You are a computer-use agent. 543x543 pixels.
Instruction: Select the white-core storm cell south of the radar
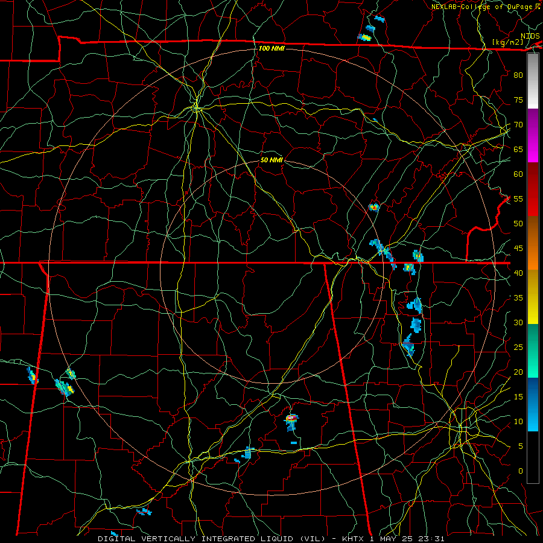(291, 422)
